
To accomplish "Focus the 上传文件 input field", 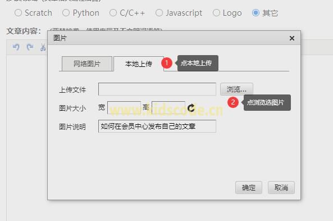I will click(157, 89).
